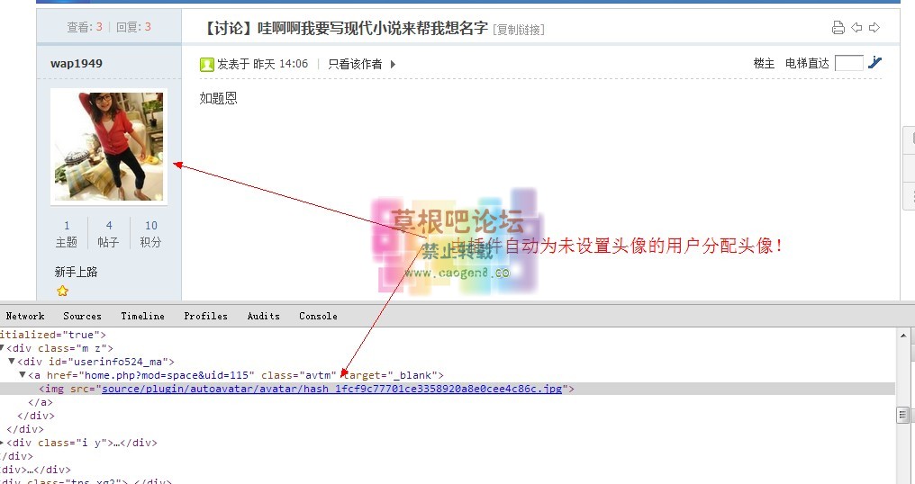Click the yellow star rank icon

(x=62, y=291)
